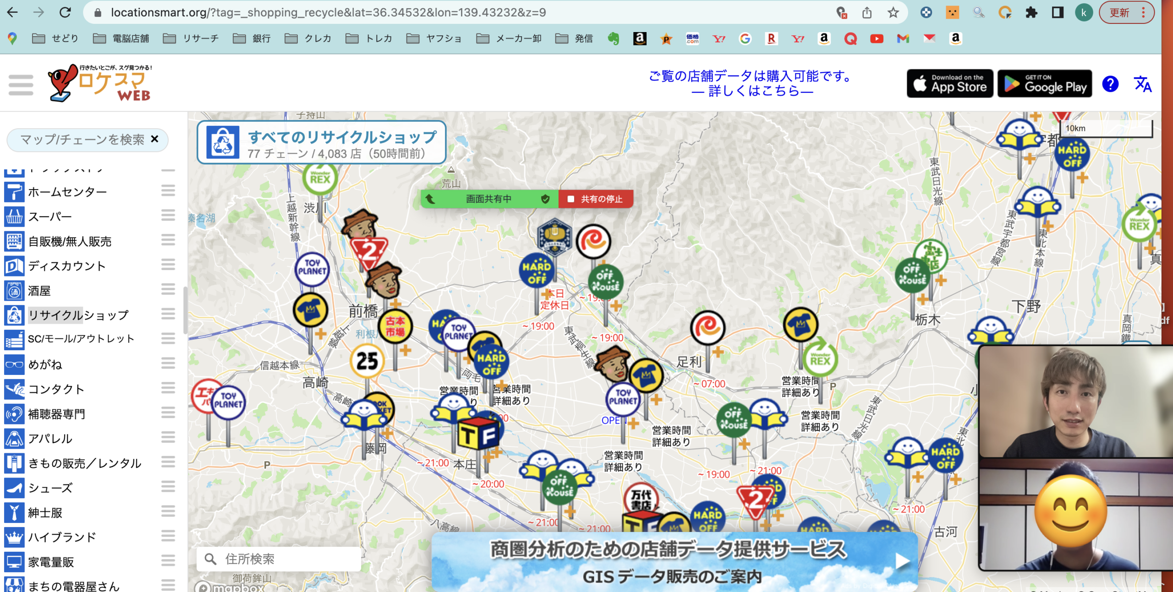Go back with the browser back arrow
Viewport: 1173px width, 592px height.
coord(12,12)
